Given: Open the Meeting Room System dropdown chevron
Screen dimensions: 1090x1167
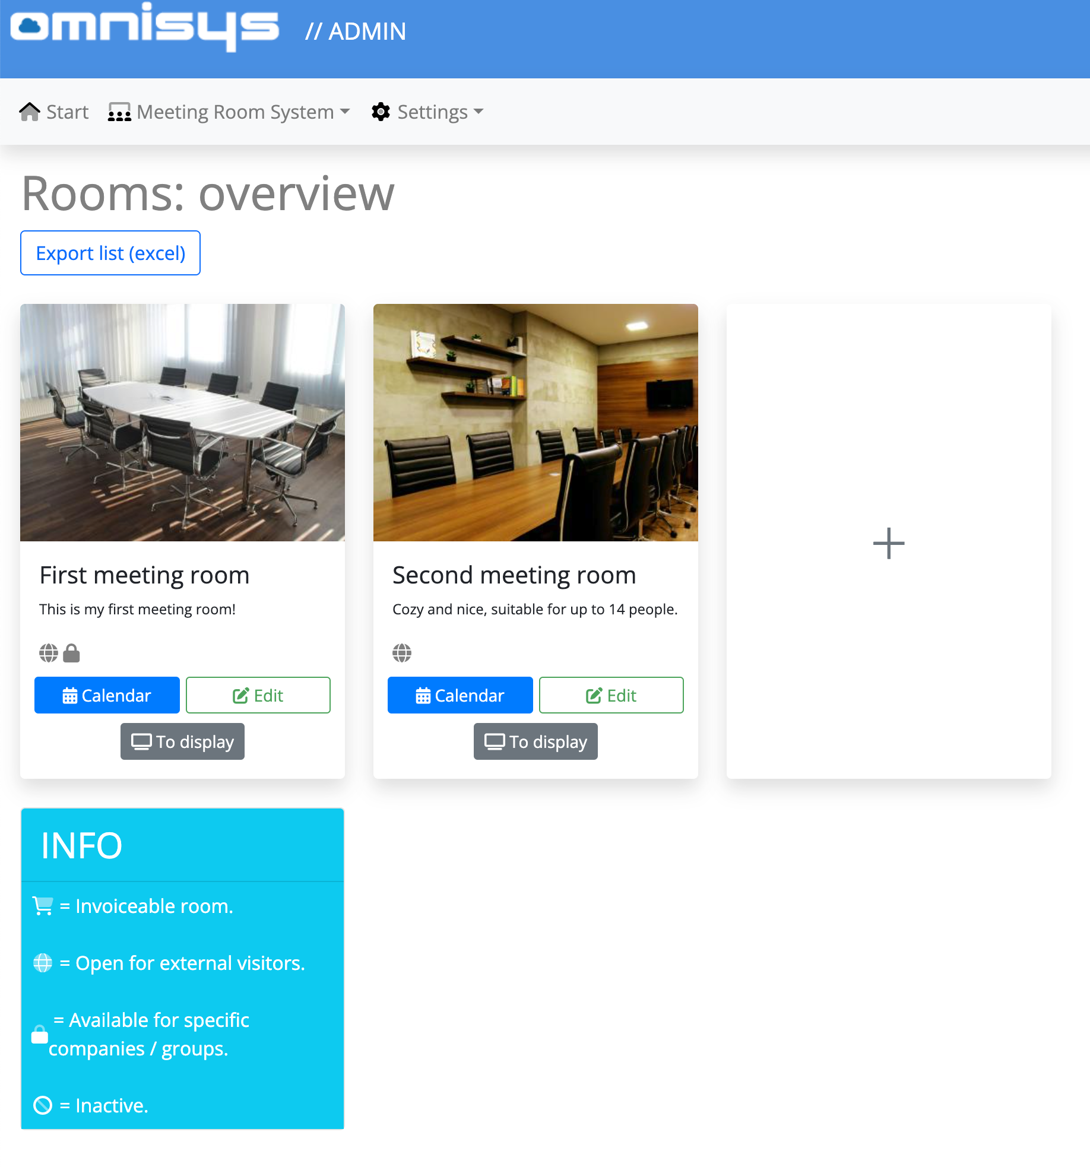Looking at the screenshot, I should [x=346, y=112].
